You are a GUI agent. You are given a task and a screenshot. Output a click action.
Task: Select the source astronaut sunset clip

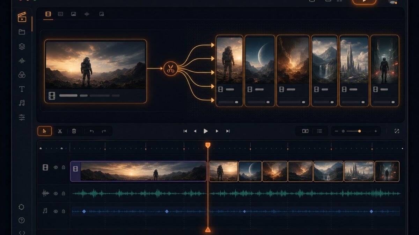96,71
